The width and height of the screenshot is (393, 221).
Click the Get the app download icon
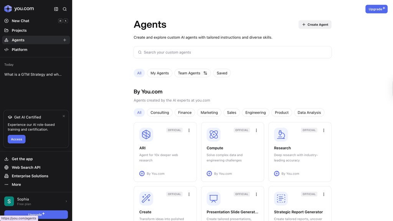tap(7, 159)
